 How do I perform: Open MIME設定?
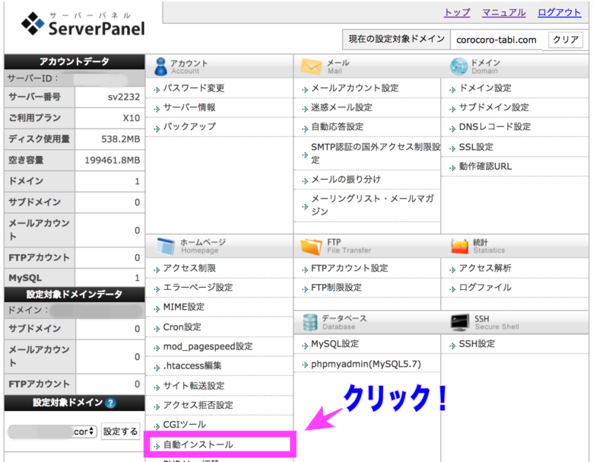tap(183, 307)
